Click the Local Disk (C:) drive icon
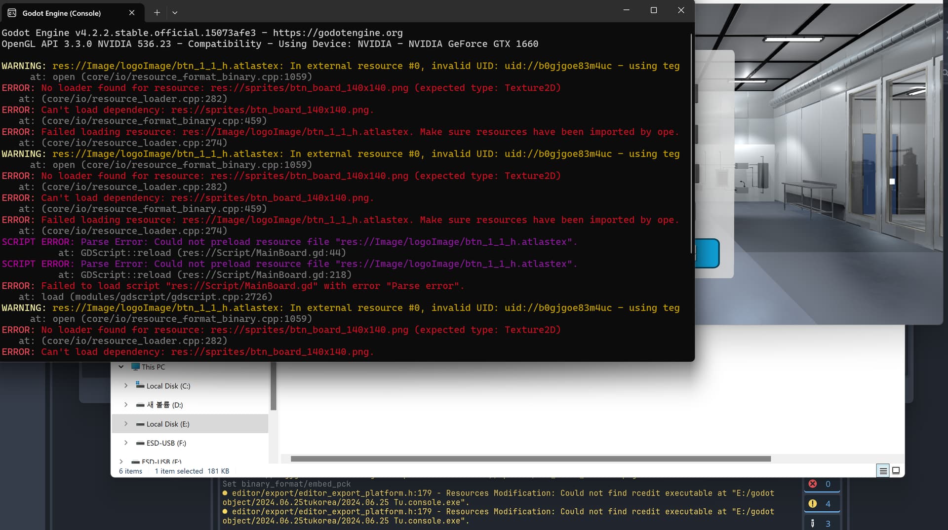Viewport: 948px width, 530px height. click(x=140, y=385)
